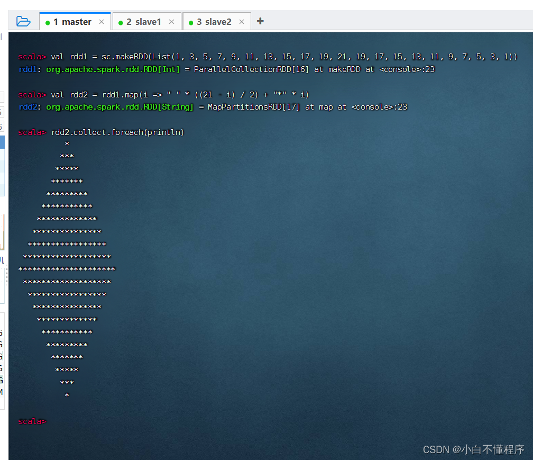This screenshot has width=533, height=460.
Task: Switch to the 1 master tab
Action: [75, 21]
